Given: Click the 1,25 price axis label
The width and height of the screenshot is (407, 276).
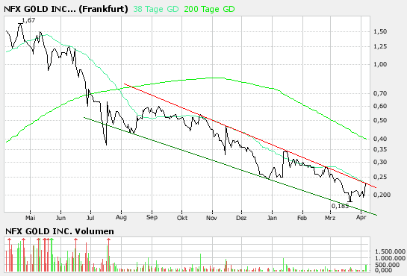Looking at the screenshot, I should [380, 47].
